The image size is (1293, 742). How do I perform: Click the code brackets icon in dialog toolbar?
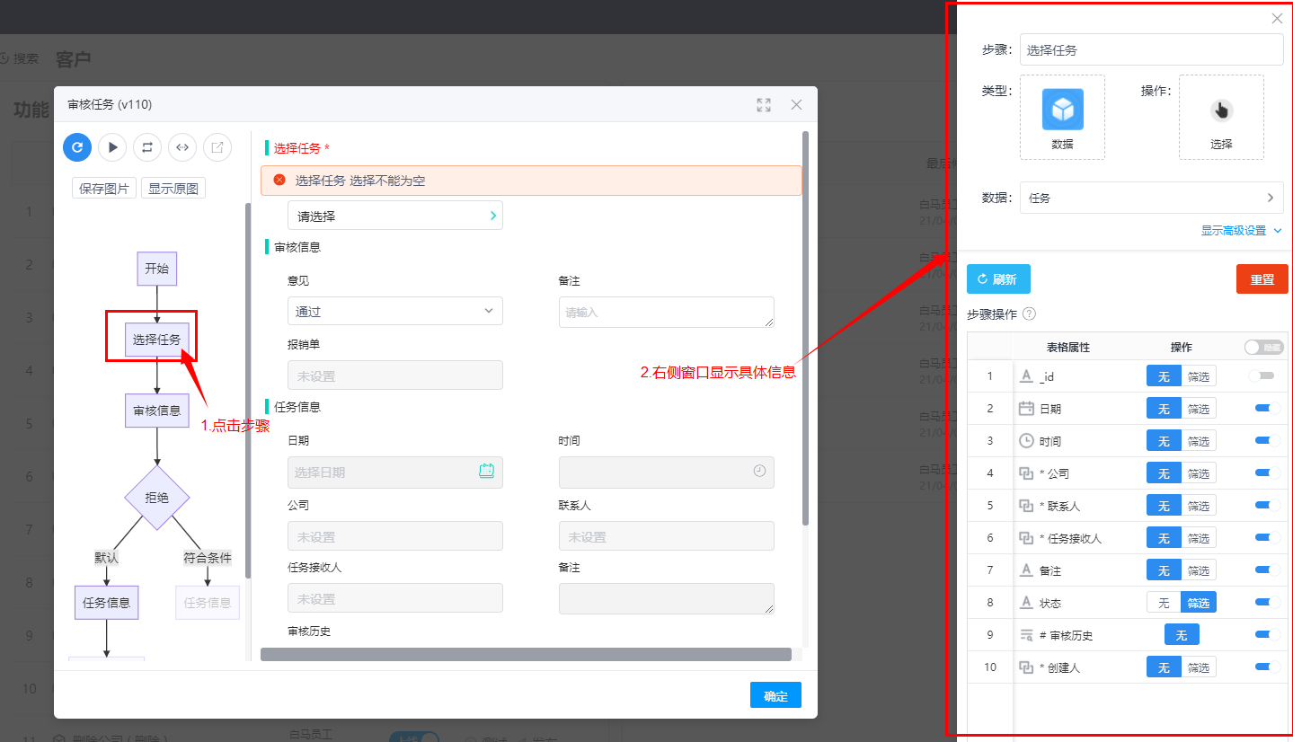(182, 146)
